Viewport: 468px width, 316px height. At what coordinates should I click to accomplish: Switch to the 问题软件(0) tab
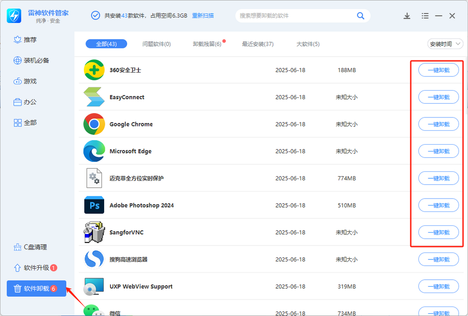tap(157, 44)
